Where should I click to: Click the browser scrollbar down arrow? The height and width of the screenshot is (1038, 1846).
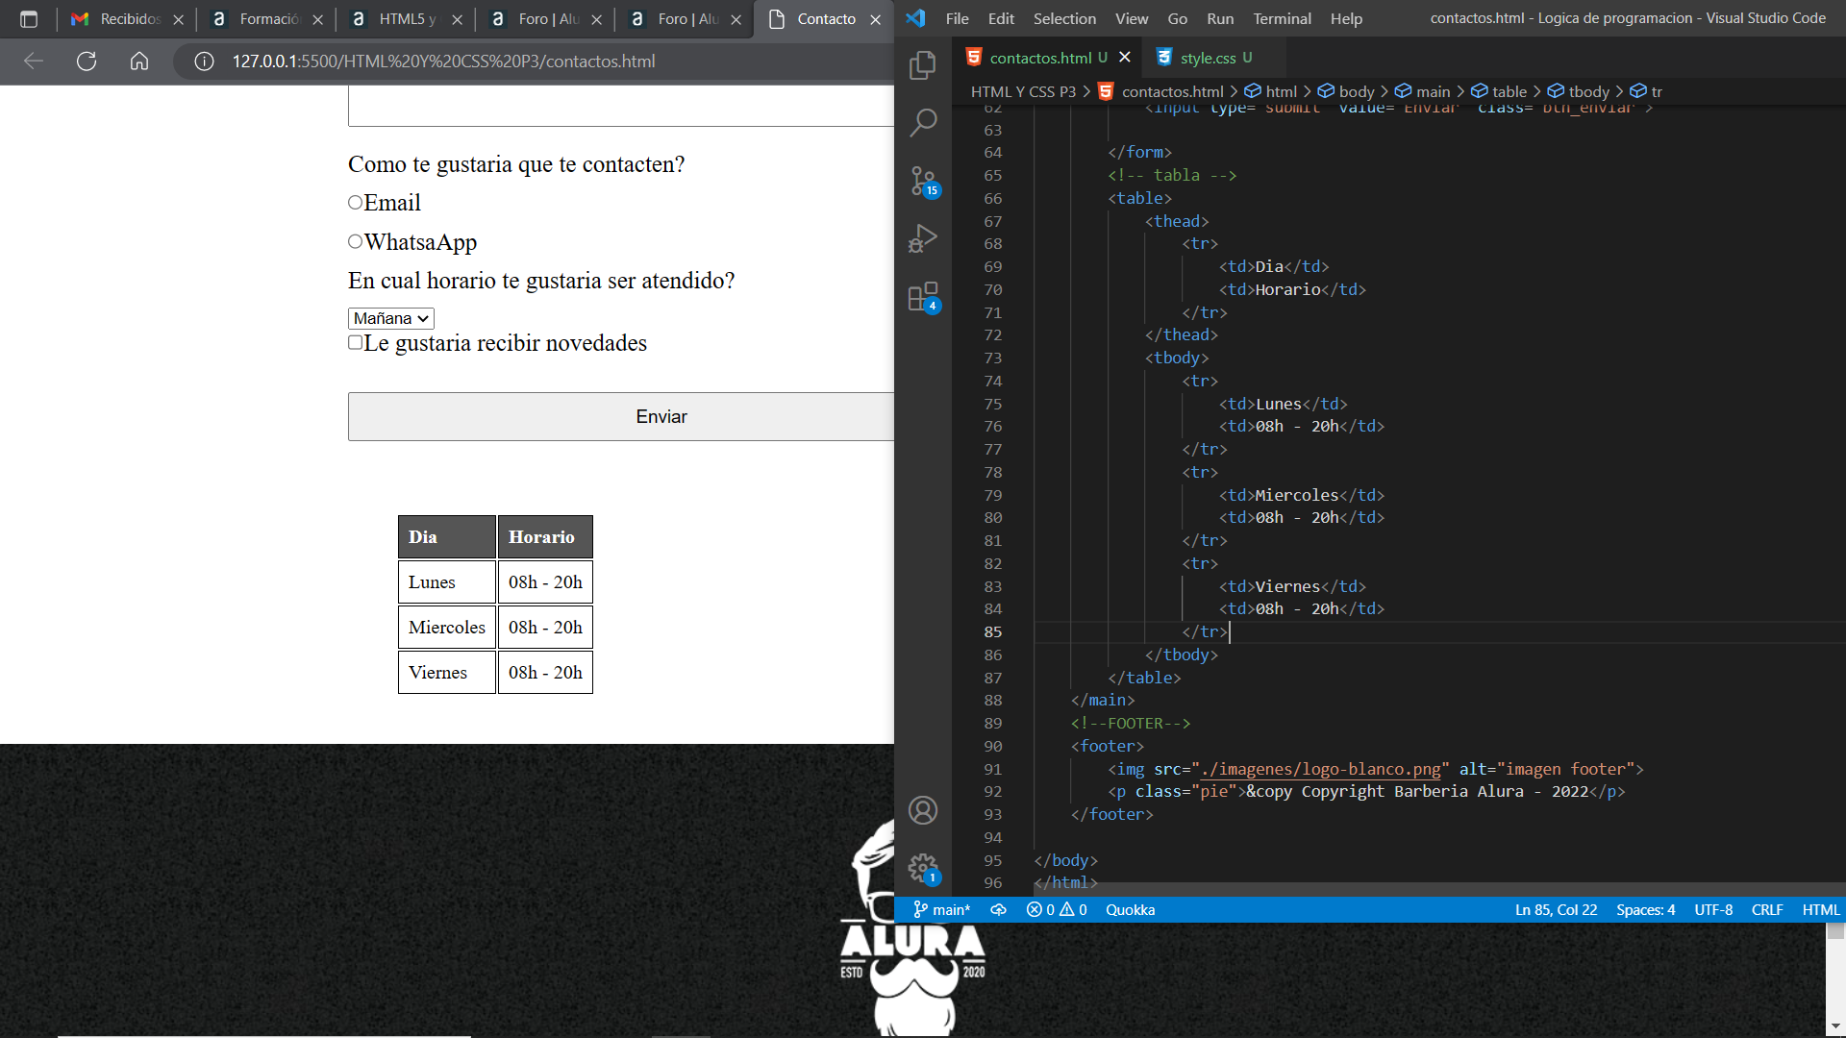[x=1835, y=1026]
